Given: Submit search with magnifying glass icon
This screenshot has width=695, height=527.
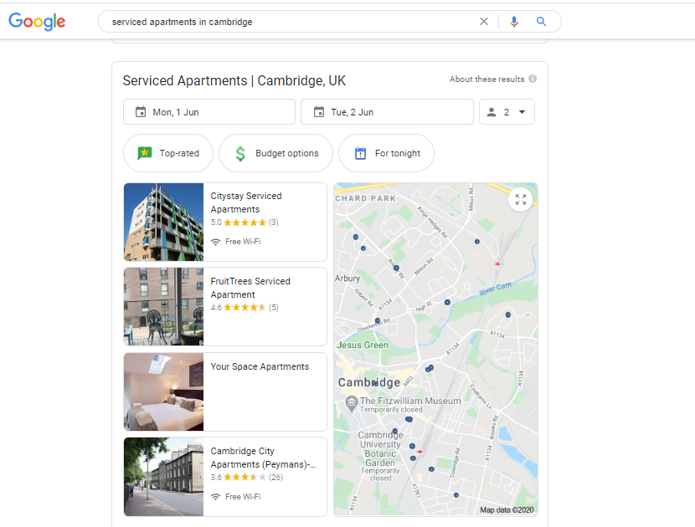Looking at the screenshot, I should pyautogui.click(x=541, y=21).
